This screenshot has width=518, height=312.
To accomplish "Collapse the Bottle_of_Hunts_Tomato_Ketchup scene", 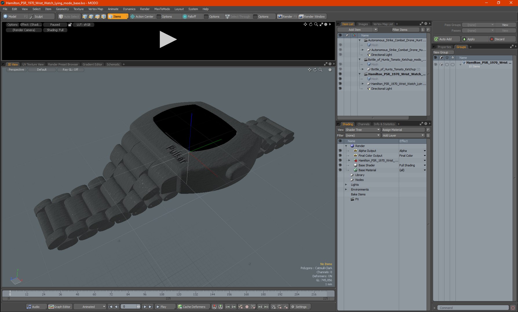I will (x=360, y=60).
